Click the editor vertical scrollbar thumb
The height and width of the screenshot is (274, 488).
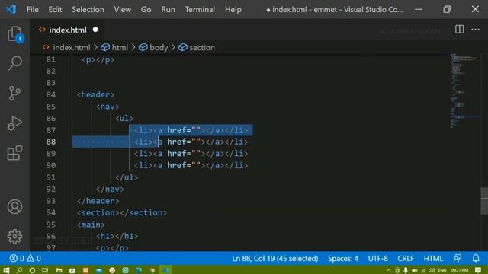pyautogui.click(x=484, y=201)
